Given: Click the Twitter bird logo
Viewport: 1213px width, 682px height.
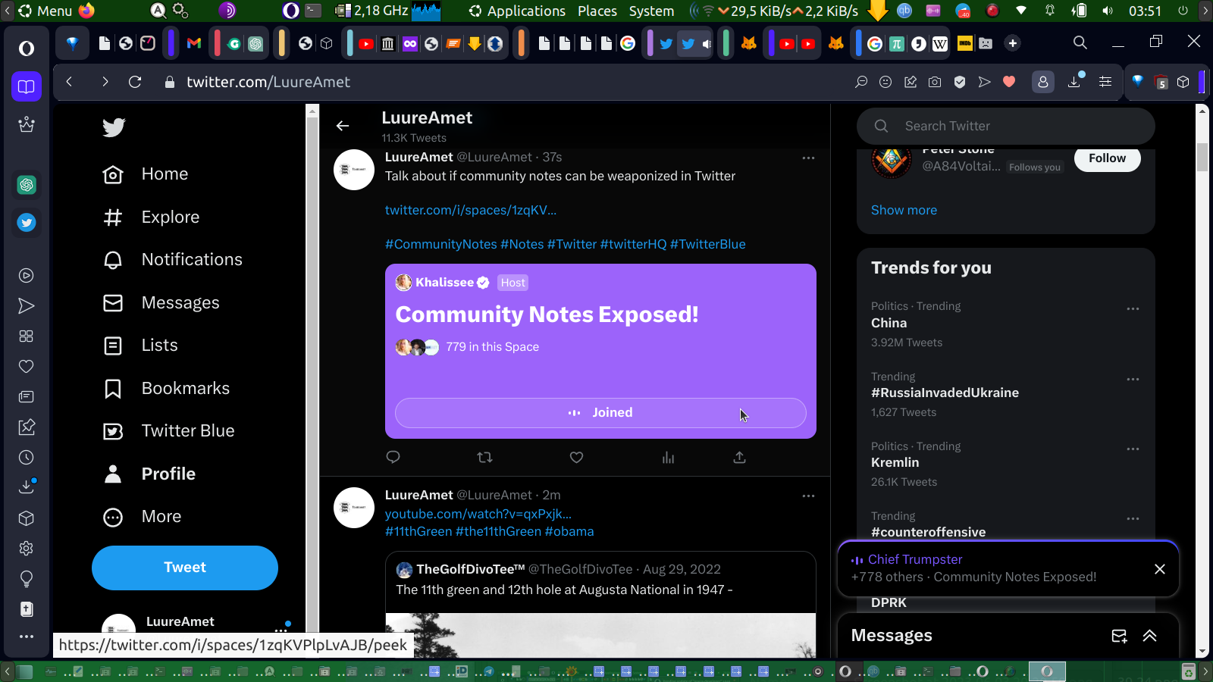Looking at the screenshot, I should pos(114,127).
